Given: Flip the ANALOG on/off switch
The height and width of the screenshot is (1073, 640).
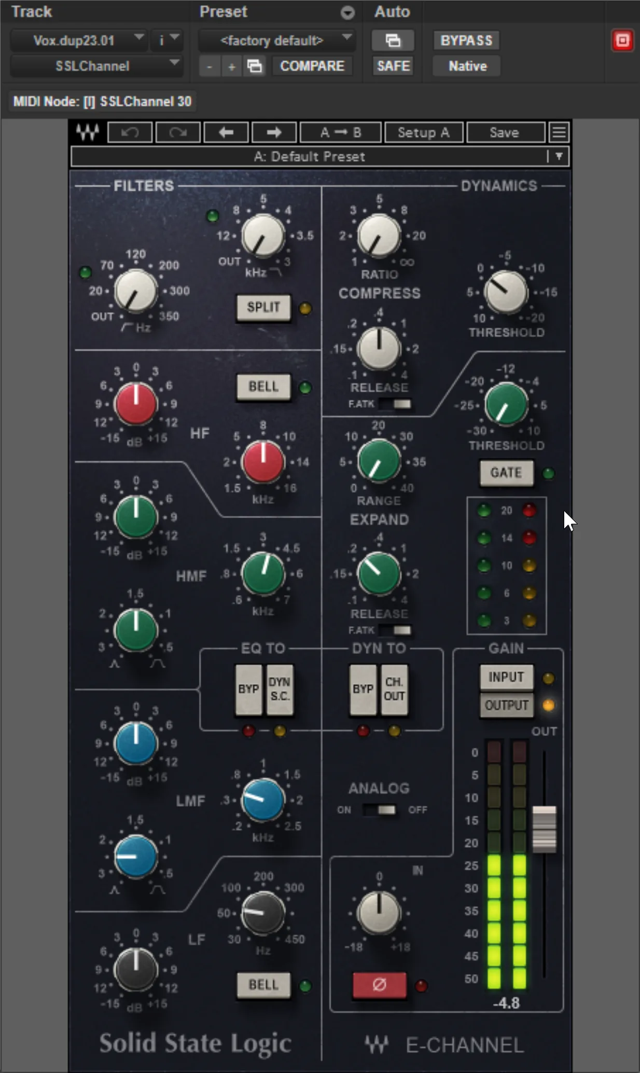Looking at the screenshot, I should click(x=379, y=810).
